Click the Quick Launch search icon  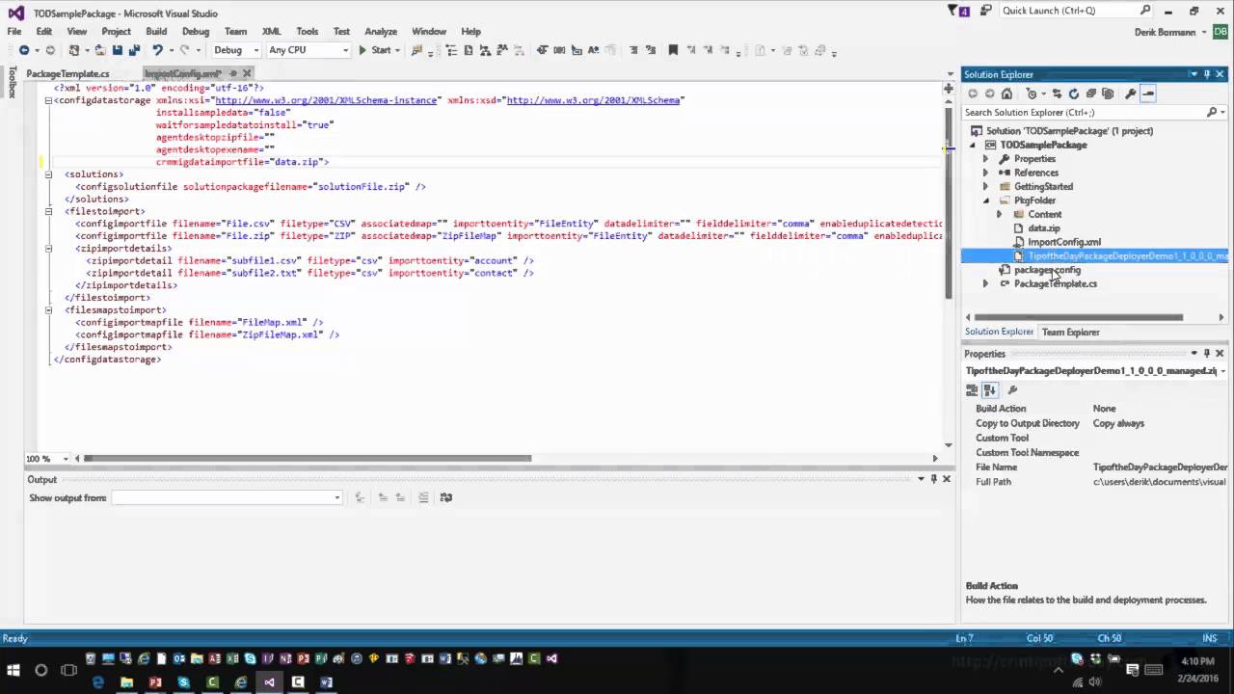click(x=1145, y=11)
